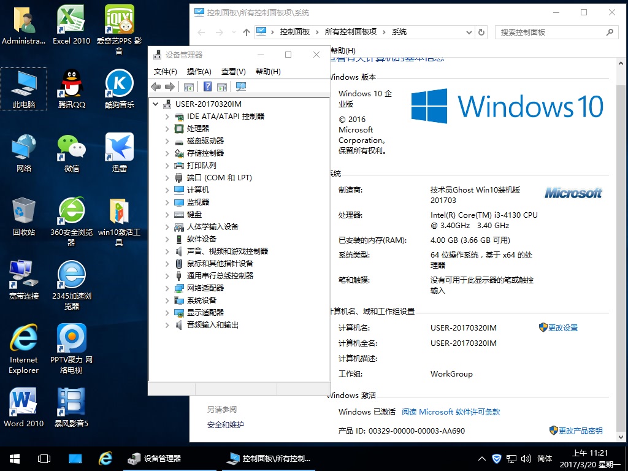Viewport: 628px width, 471px height.
Task: Switch to the 设备管理器 taskbar button
Action: tap(169, 459)
